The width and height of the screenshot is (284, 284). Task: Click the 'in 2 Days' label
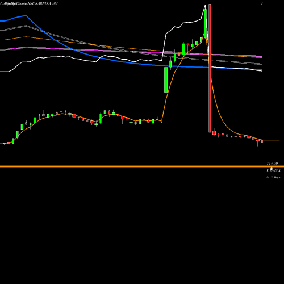[x=273, y=177]
